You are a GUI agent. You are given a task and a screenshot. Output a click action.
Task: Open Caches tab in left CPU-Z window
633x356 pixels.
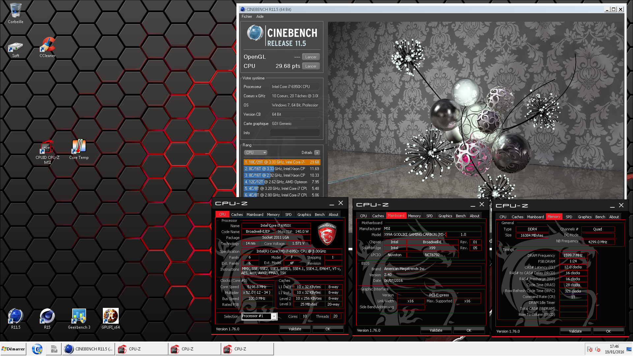(x=237, y=215)
